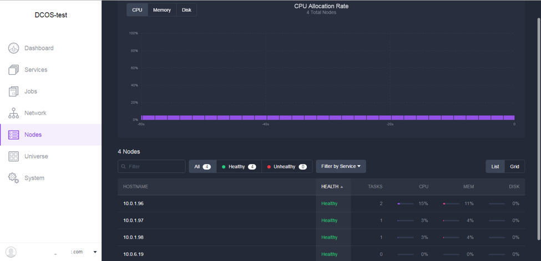Show only Healthy nodes filter
Screen dimensions: 541x261
tap(239, 167)
